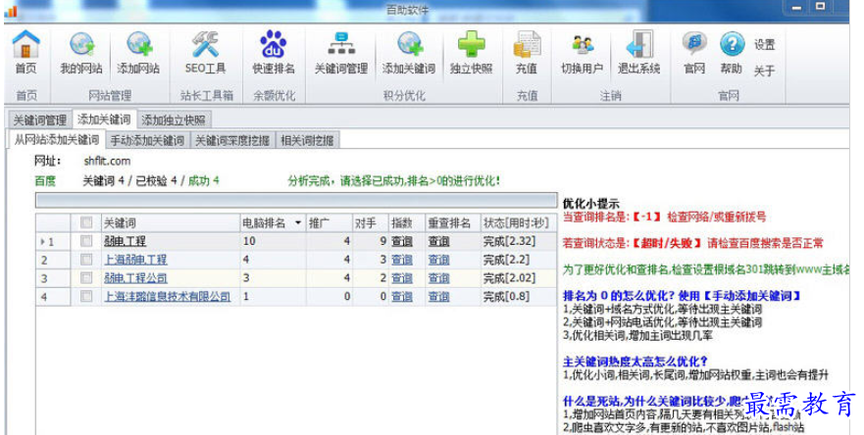864x435 pixels.
Task: Open 关键词管理 from the toolbar
Action: [340, 46]
